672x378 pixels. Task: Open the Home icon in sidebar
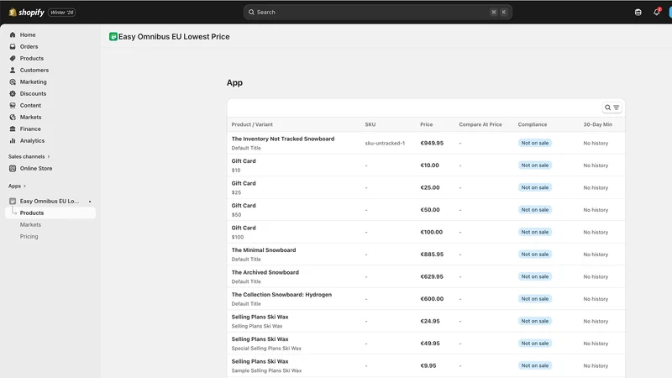(x=13, y=34)
